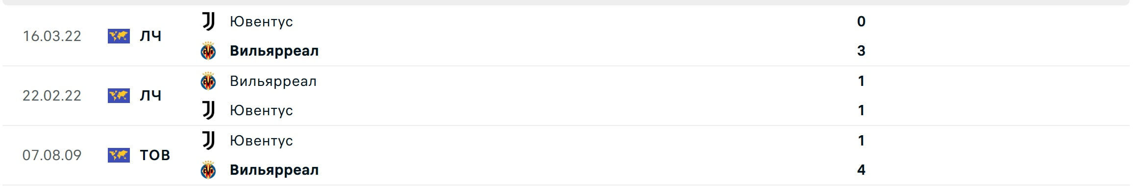This screenshot has height=186, width=1137.
Task: Click Villarreal's score of 3
Action: point(861,51)
